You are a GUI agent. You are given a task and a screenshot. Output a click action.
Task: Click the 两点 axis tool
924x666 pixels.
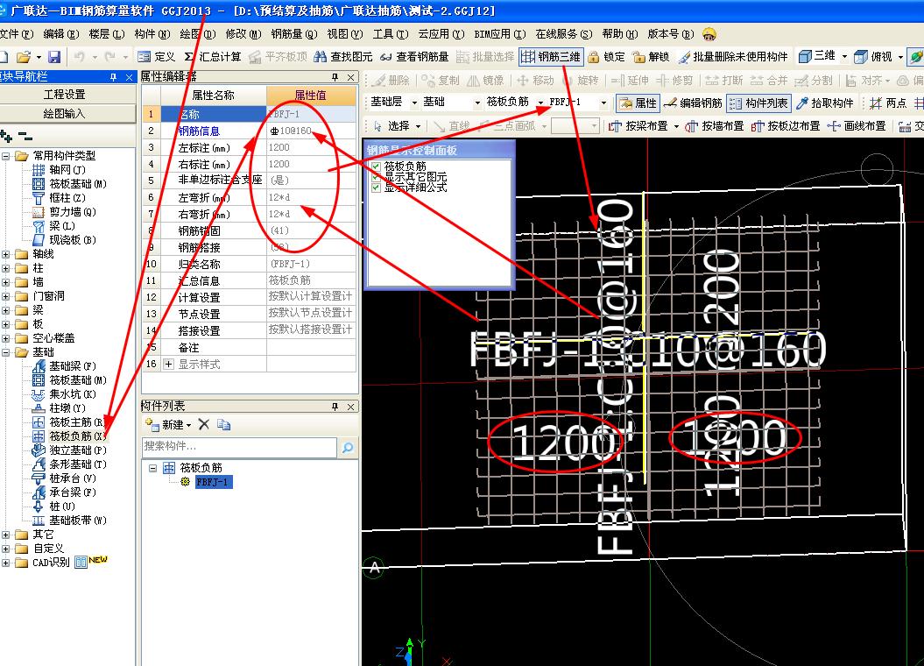click(888, 103)
